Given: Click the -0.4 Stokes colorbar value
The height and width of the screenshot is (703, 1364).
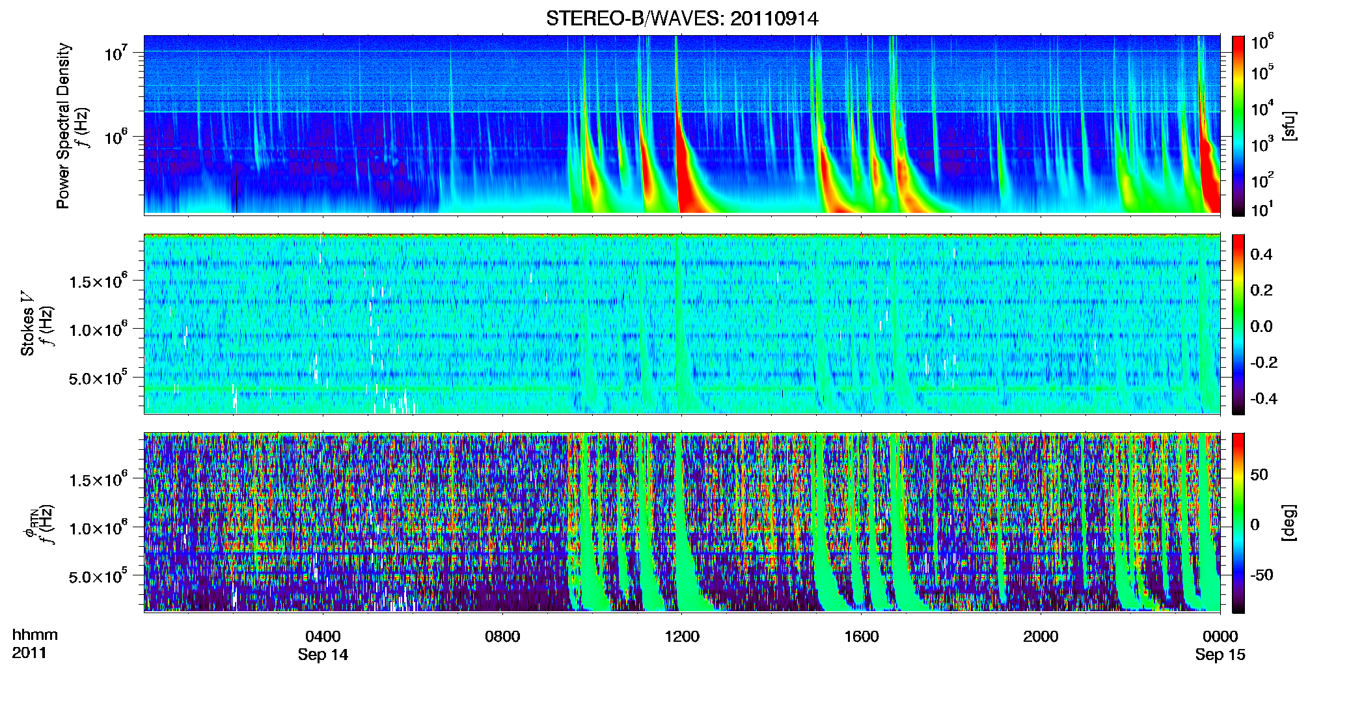Looking at the screenshot, I should [x=1264, y=398].
